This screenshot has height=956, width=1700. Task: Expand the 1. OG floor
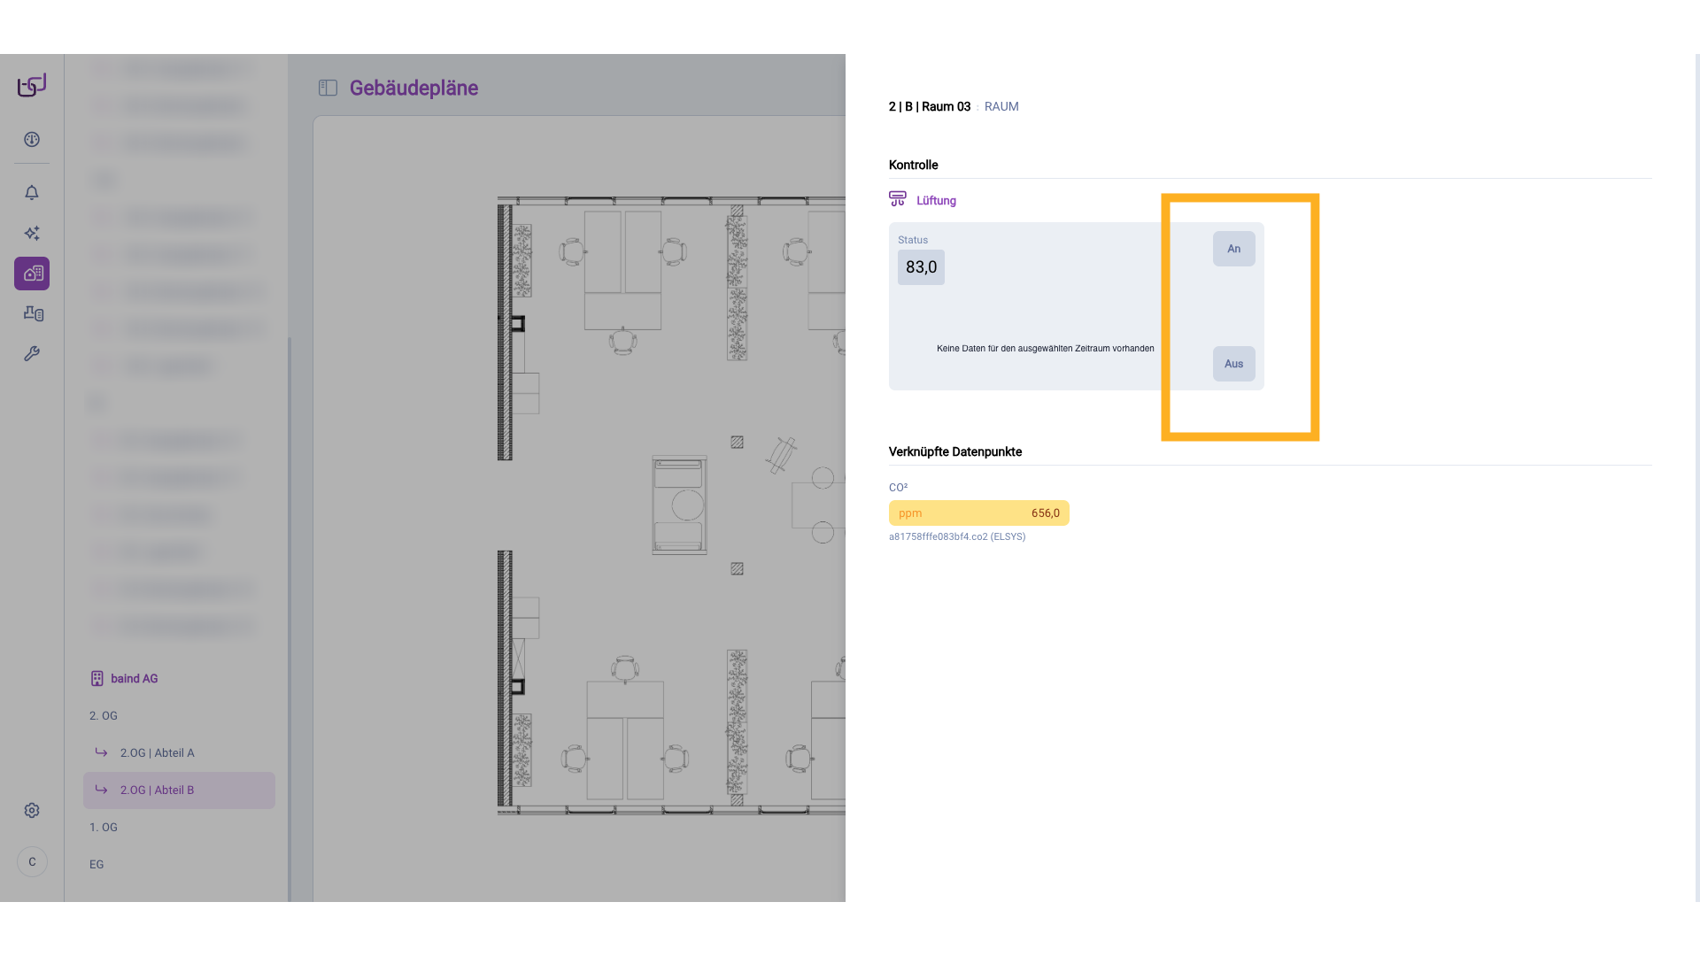[x=104, y=828]
